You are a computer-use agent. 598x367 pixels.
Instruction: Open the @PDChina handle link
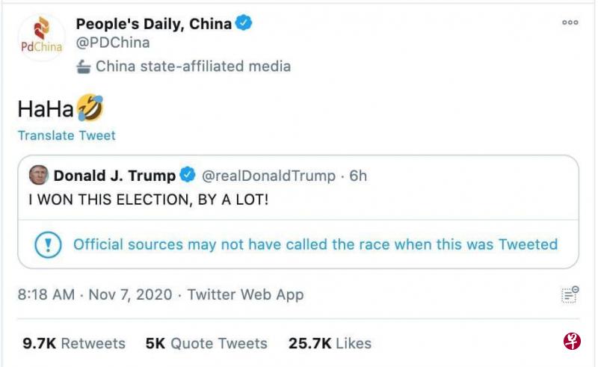pos(113,43)
